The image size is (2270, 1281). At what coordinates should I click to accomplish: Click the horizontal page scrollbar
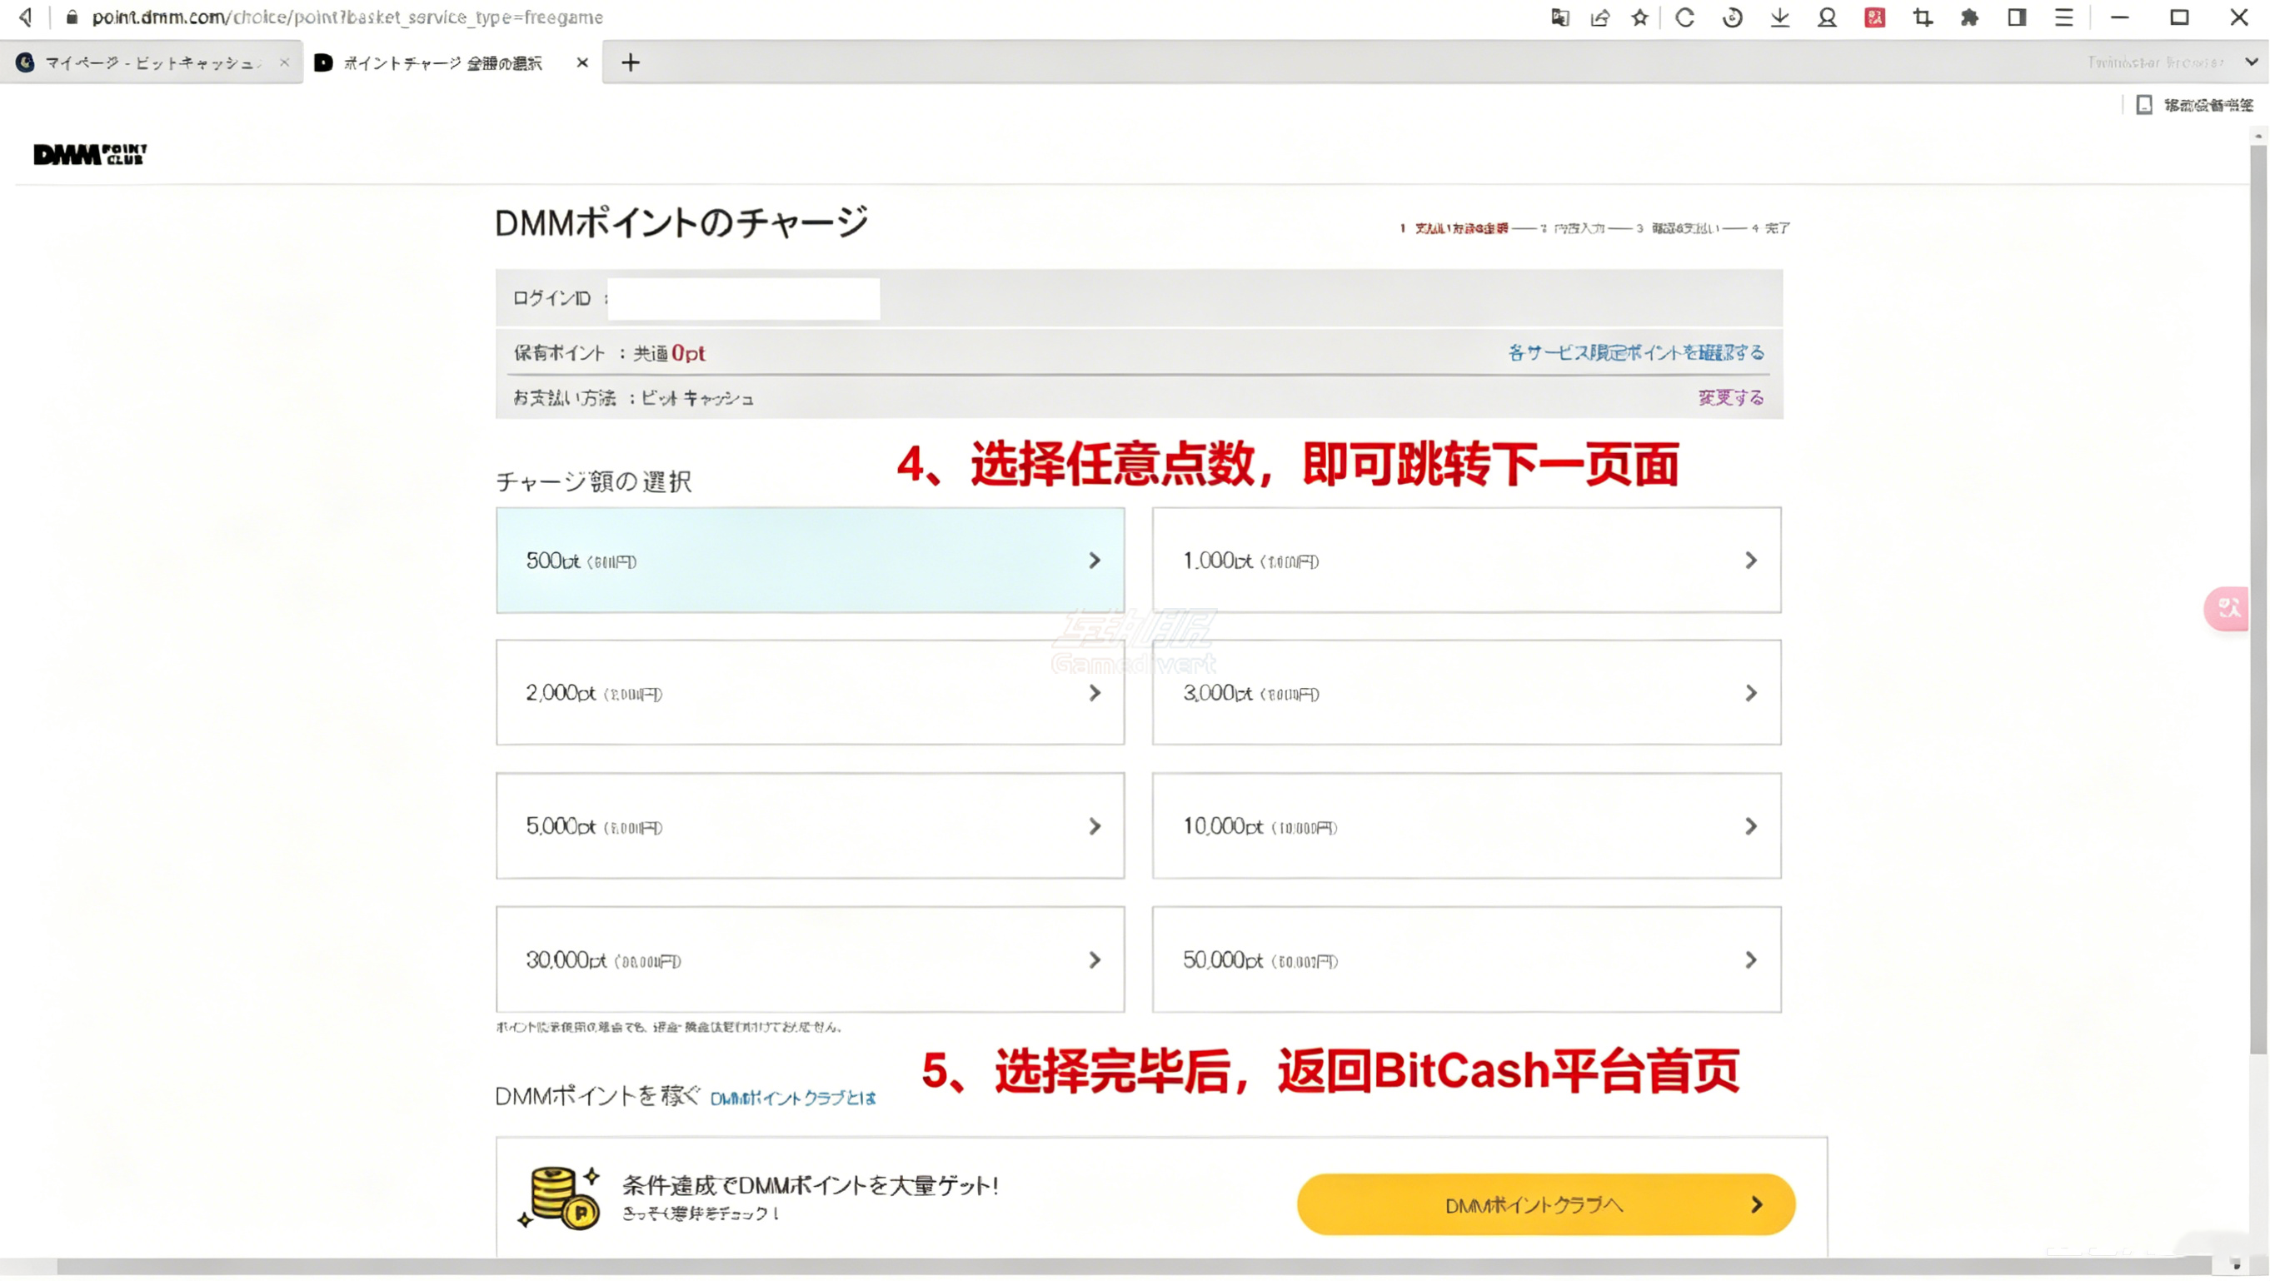pos(1134,1266)
